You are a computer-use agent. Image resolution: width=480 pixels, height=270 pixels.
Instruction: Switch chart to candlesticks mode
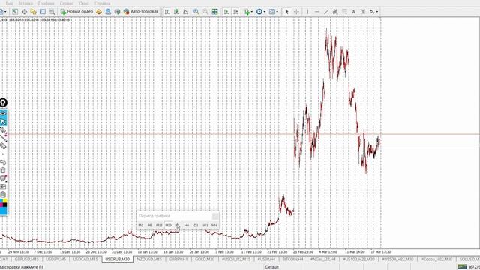(x=176, y=12)
